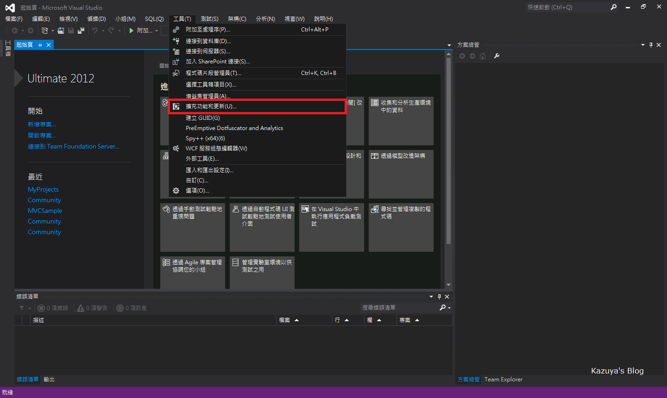Click the New Project toolbar icon
This screenshot has width=667, height=398.
44,31
